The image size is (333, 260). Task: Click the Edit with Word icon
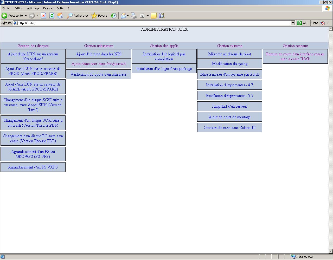pos(142,16)
